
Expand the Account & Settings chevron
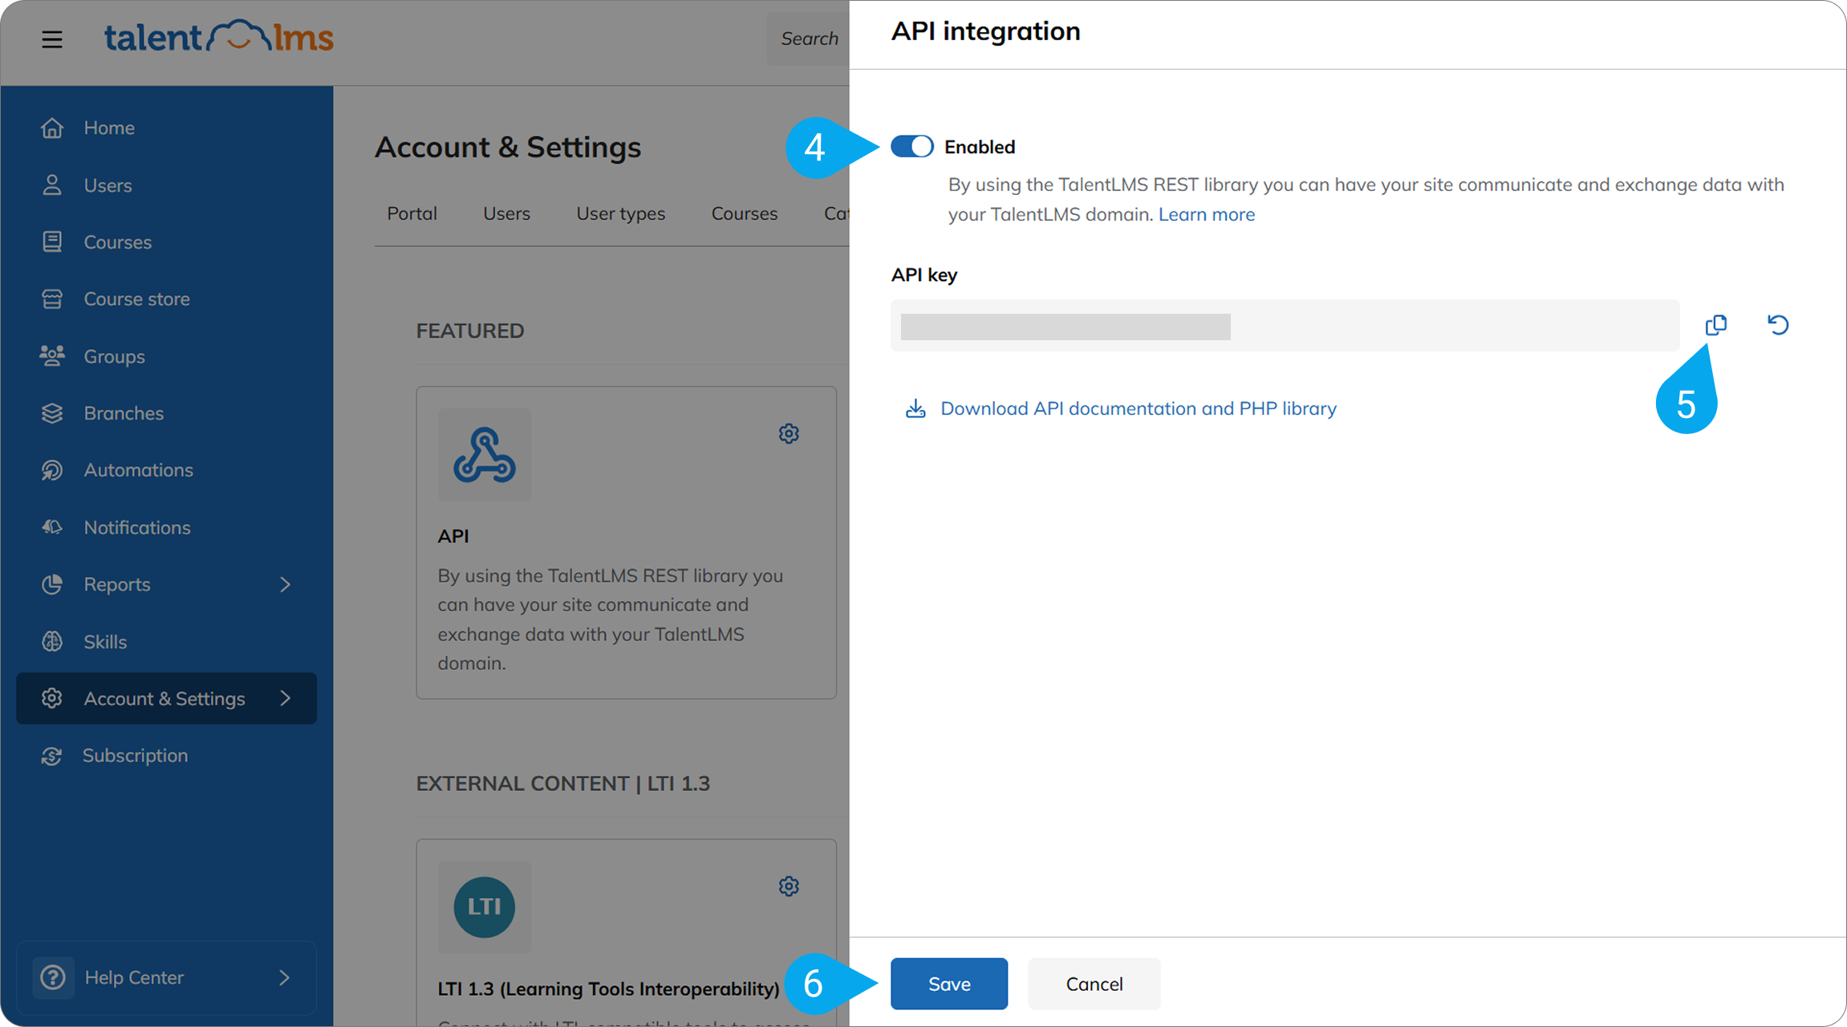pyautogui.click(x=286, y=698)
